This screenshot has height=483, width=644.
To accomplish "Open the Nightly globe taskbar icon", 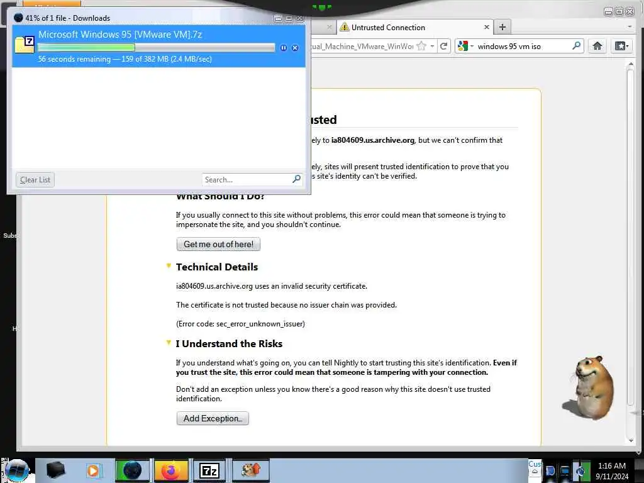I will (132, 470).
